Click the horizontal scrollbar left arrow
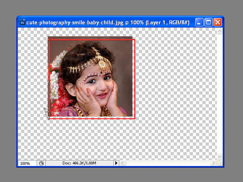Screen dimensions: 243x182 coord(123,163)
